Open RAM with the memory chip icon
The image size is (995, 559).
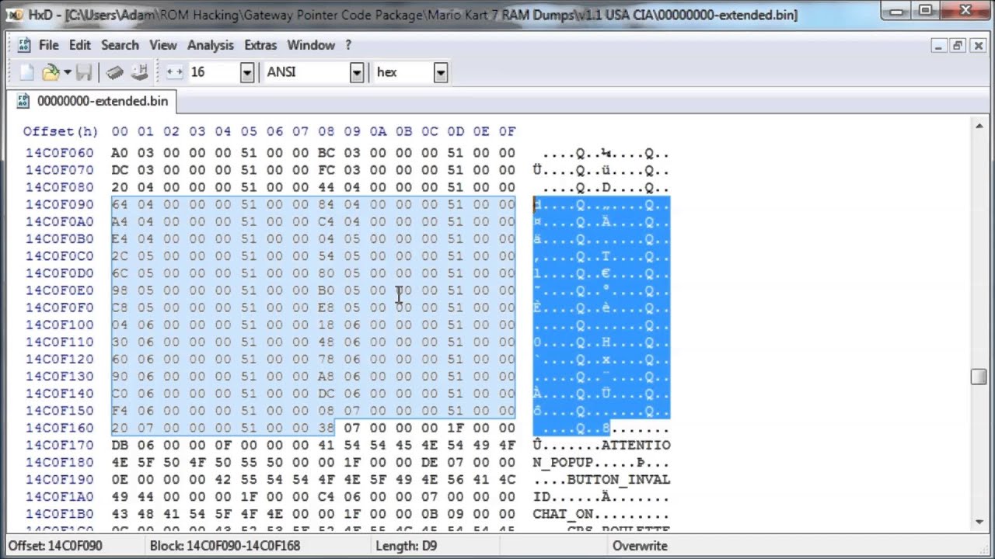click(x=115, y=72)
